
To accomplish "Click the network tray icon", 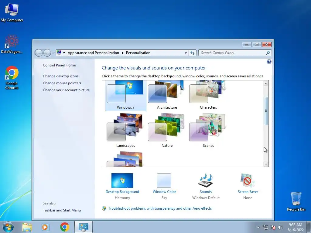I will tap(265, 227).
